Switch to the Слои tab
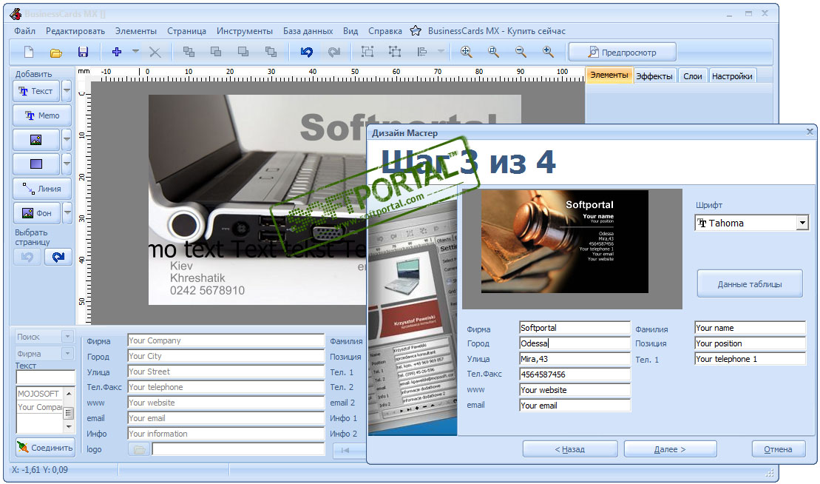 692,76
